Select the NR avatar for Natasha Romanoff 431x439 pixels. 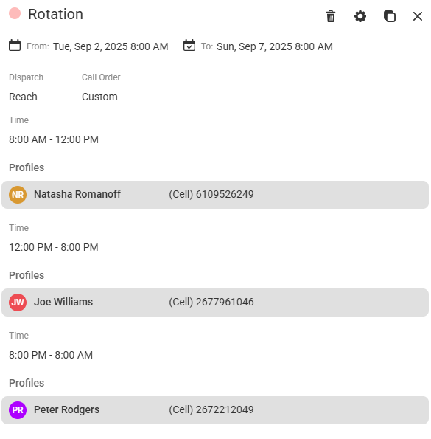pyautogui.click(x=18, y=195)
